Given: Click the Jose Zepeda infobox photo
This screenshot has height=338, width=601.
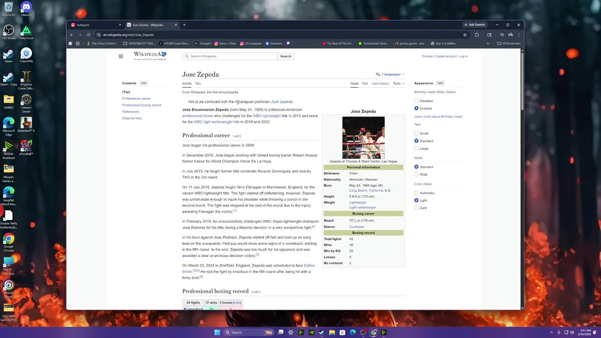Looking at the screenshot, I should tap(363, 138).
